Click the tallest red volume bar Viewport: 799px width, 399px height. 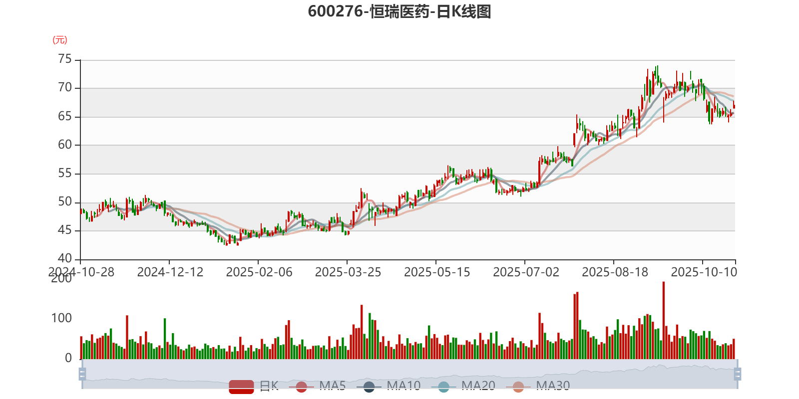[664, 320]
